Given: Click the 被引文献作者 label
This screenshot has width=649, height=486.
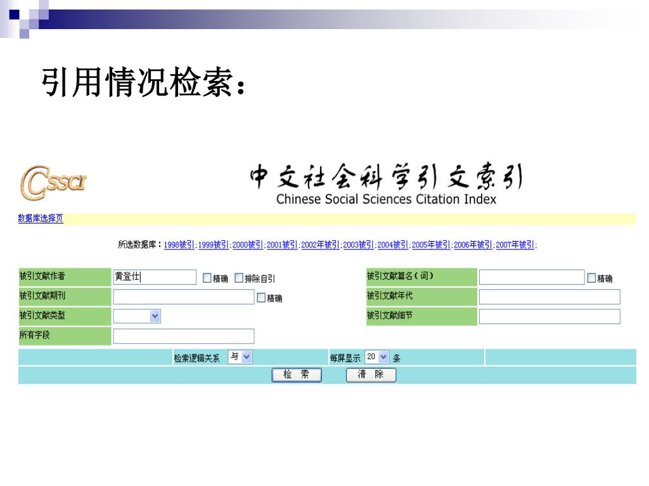Looking at the screenshot, I should 42,276.
